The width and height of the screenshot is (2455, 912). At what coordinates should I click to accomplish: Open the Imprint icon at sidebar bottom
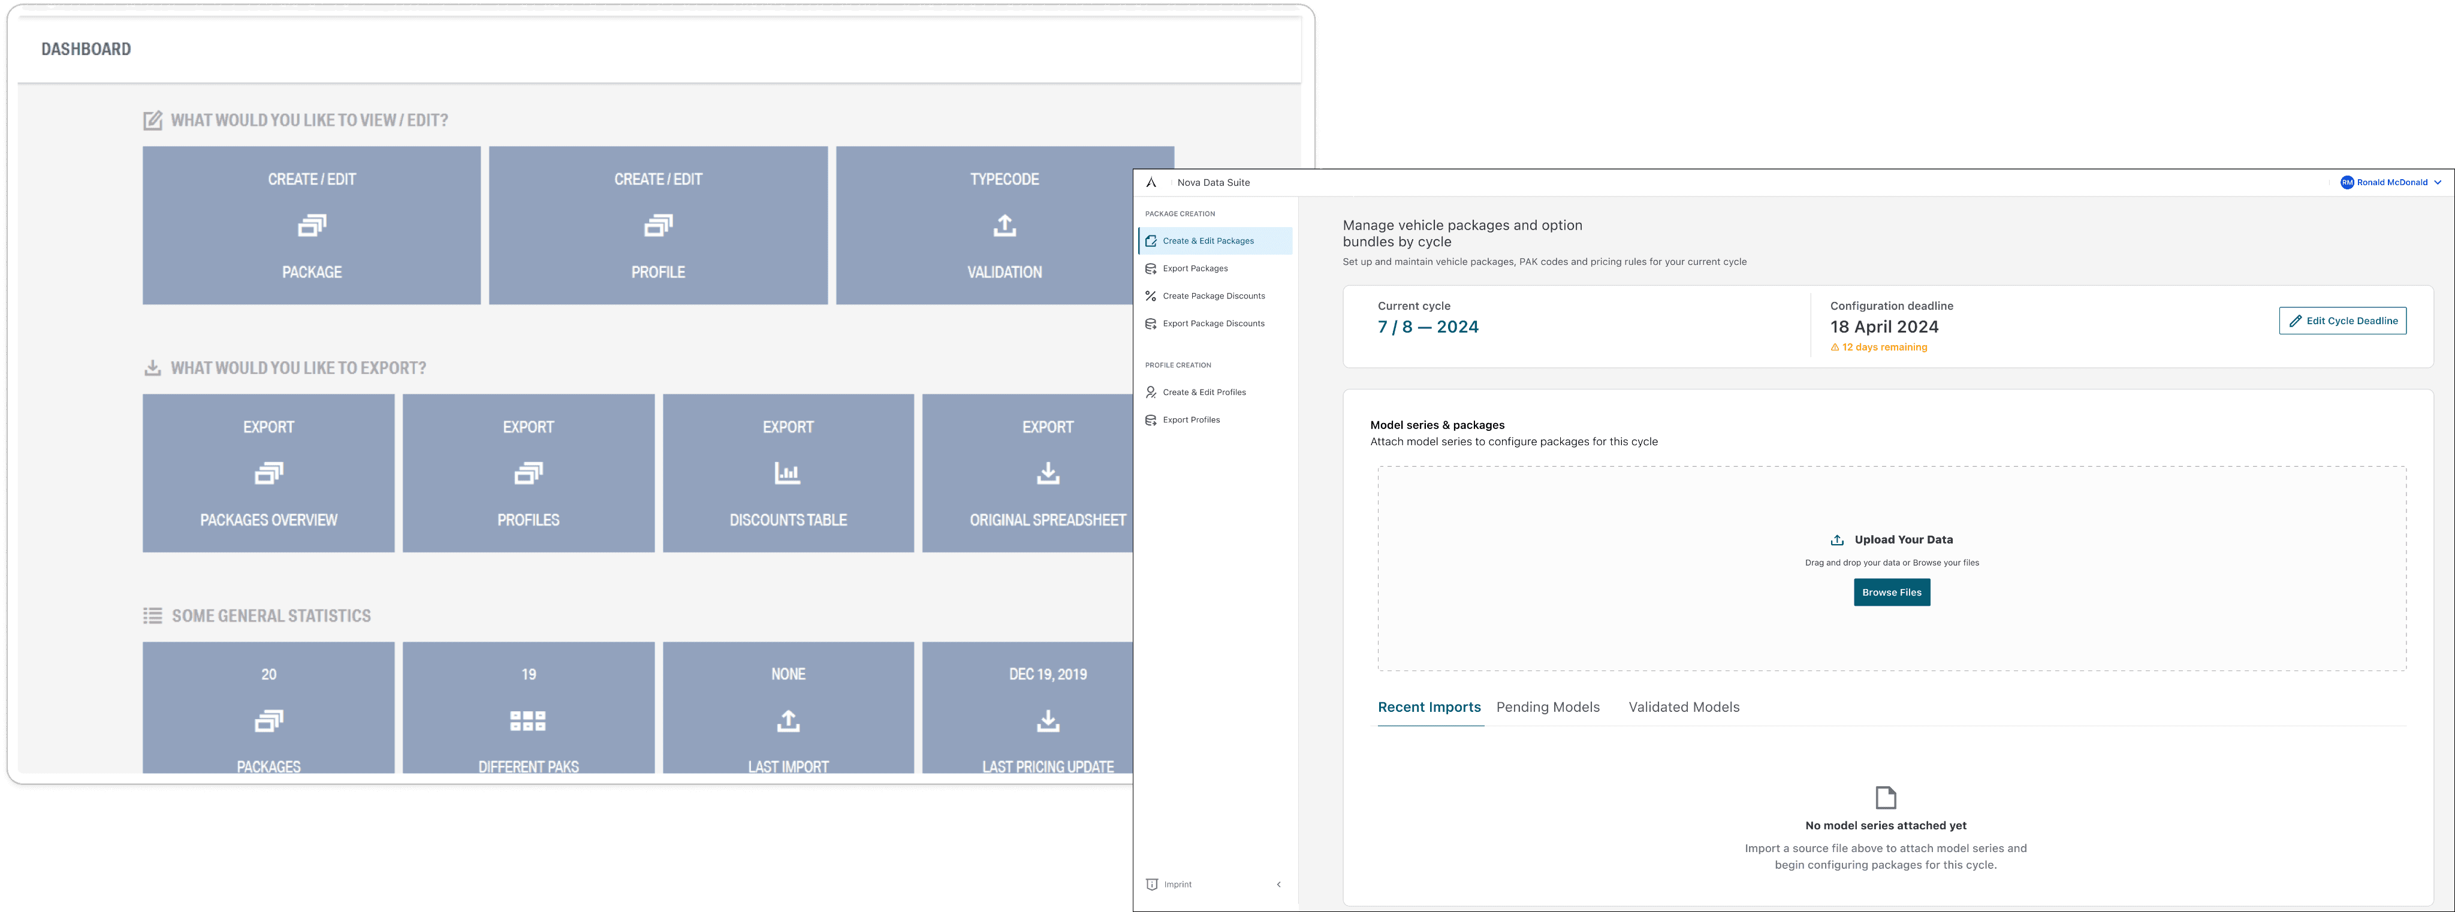(x=1152, y=884)
